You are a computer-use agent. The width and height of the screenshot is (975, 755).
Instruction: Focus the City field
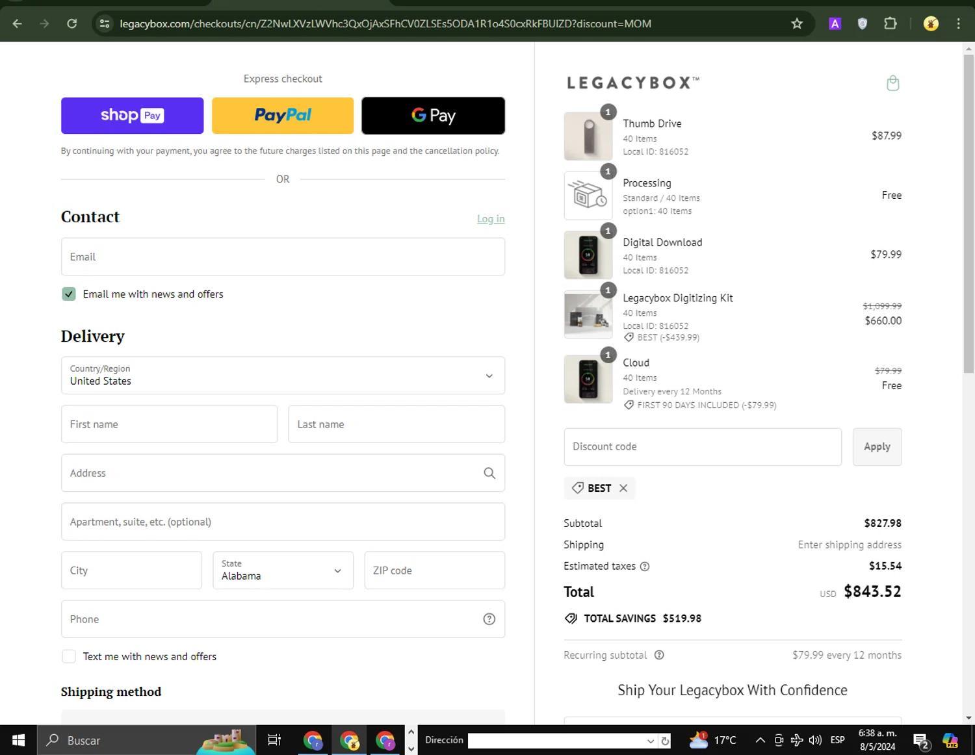(x=131, y=570)
